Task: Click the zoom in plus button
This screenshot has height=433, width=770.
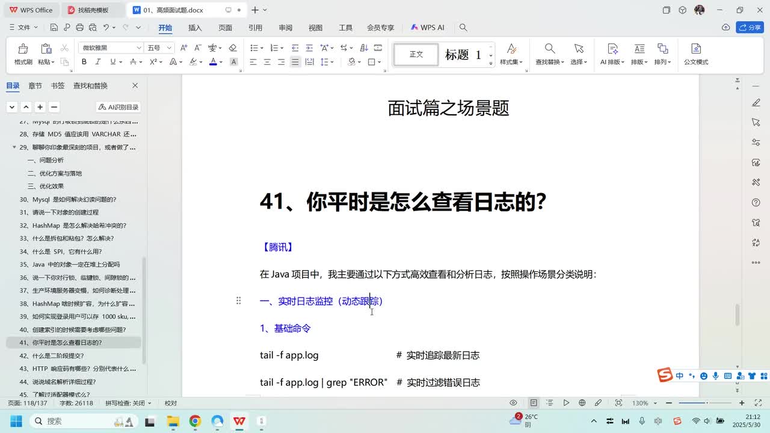Action: click(x=742, y=403)
